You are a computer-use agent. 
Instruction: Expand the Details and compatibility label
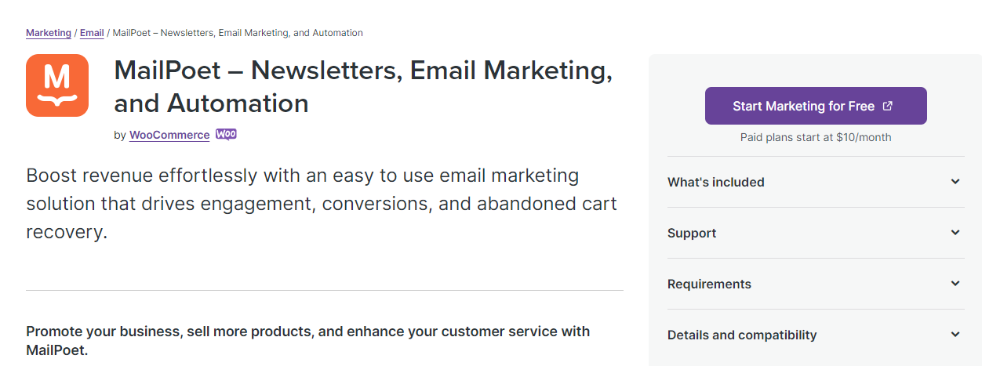coord(742,335)
